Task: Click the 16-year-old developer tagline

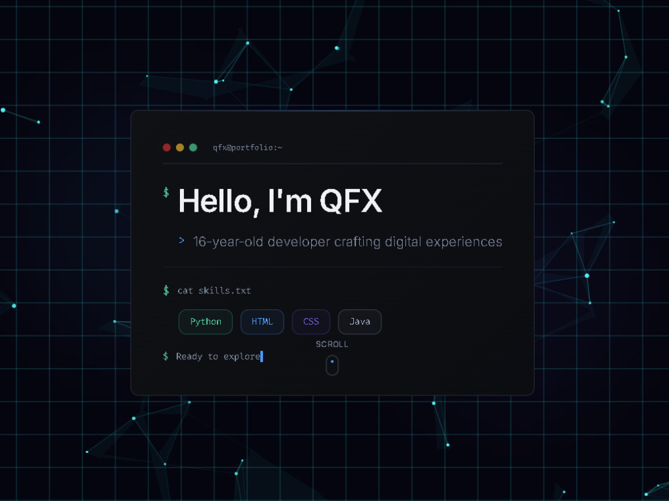Action: (x=347, y=242)
